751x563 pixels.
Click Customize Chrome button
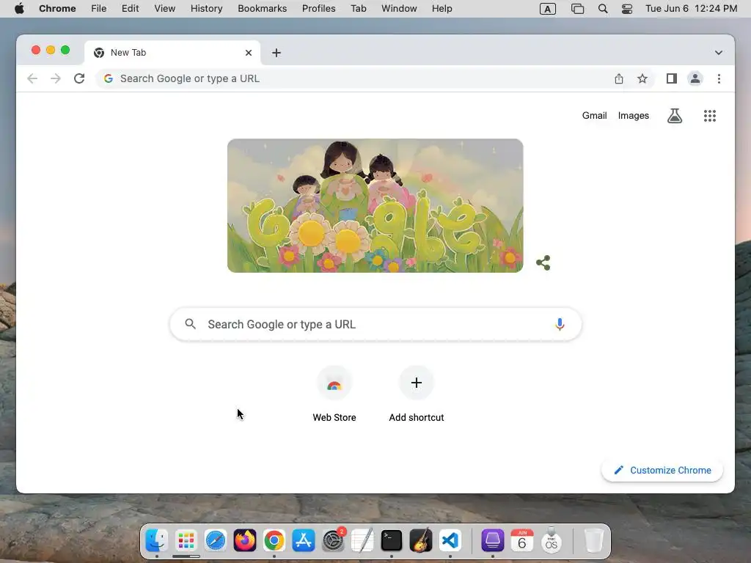tap(662, 470)
